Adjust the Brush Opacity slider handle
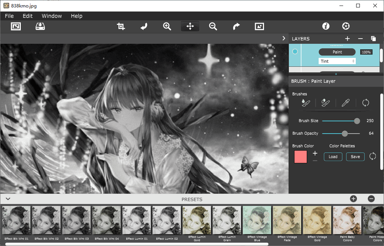384x246 pixels. pyautogui.click(x=345, y=134)
